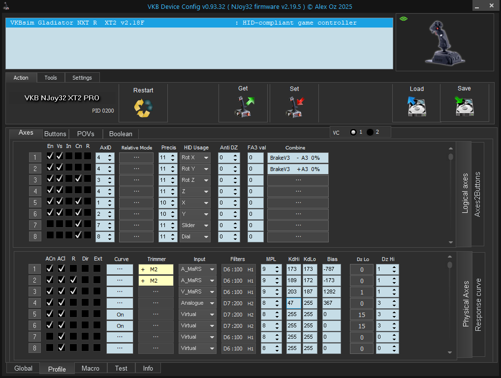Expand the Dial HID Usage dropdown
The image size is (501, 378).
click(195, 237)
